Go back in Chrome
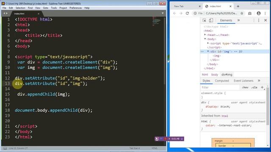This screenshot has width=271, height=152. [174, 13]
